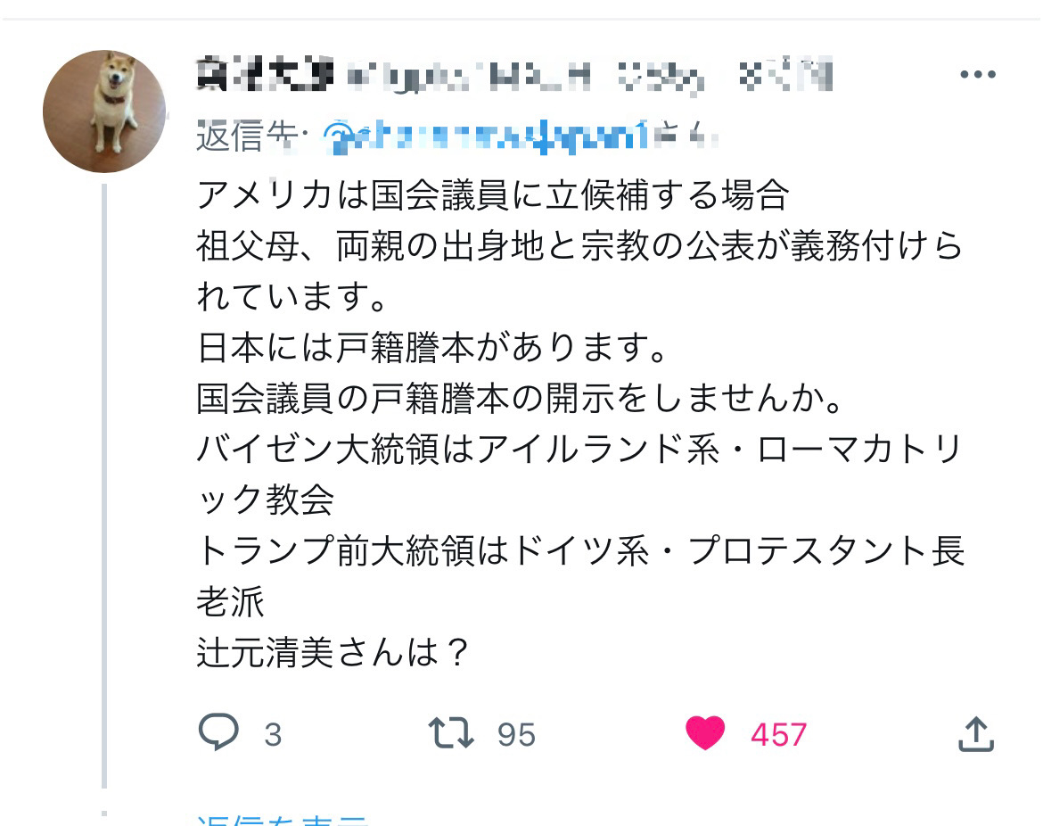Click the retweet arrows icon

pyautogui.click(x=451, y=733)
